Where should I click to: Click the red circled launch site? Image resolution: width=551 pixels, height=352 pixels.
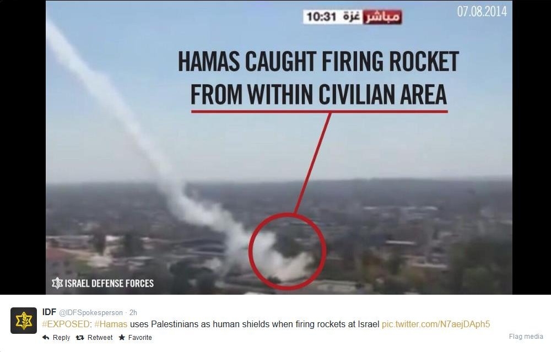pyautogui.click(x=288, y=251)
